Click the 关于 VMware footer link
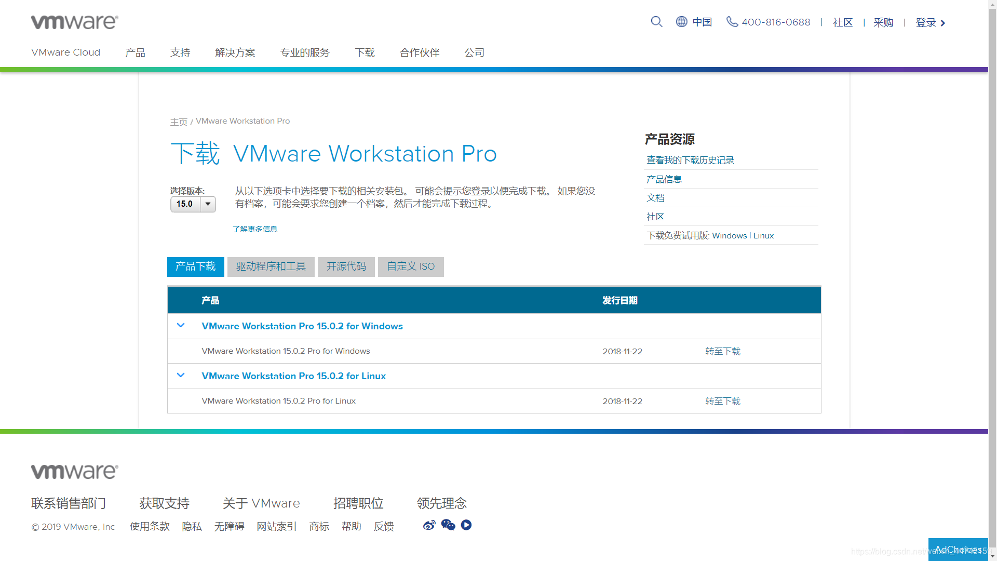The image size is (997, 561). 261,503
